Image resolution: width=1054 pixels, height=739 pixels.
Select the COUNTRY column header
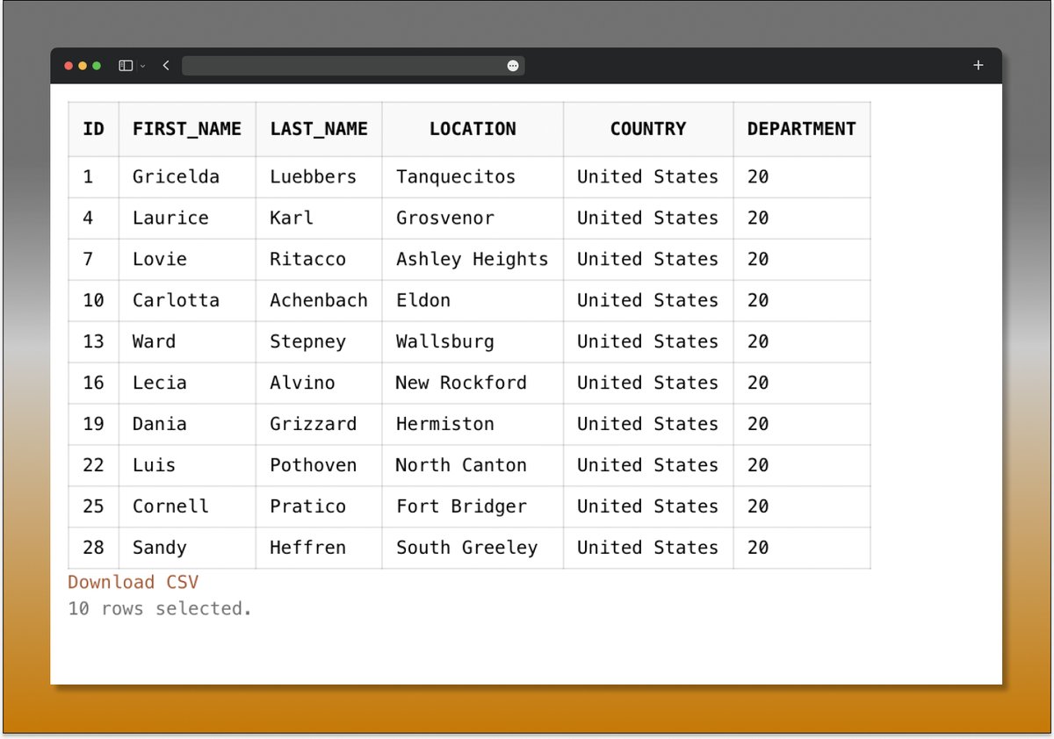pyautogui.click(x=648, y=129)
